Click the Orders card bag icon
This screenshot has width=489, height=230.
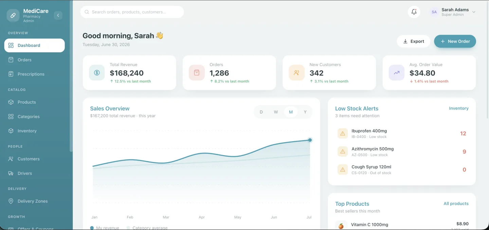(197, 73)
